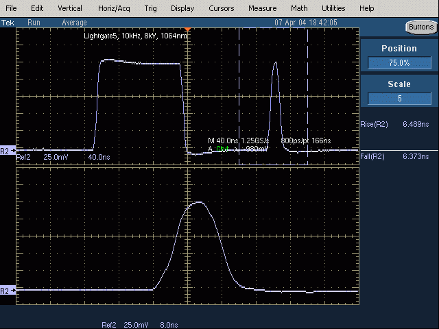
Task: Open the Cursors menu
Action: tap(221, 8)
